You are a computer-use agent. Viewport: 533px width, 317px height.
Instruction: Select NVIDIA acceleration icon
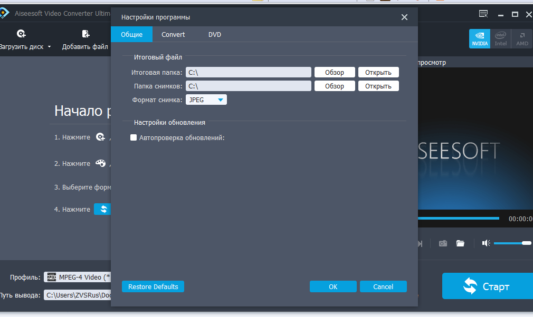click(x=480, y=38)
